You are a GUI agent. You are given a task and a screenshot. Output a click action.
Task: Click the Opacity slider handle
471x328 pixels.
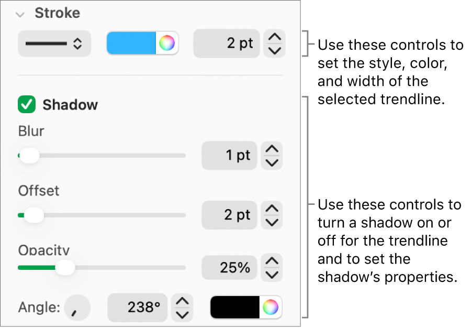pyautogui.click(x=65, y=267)
